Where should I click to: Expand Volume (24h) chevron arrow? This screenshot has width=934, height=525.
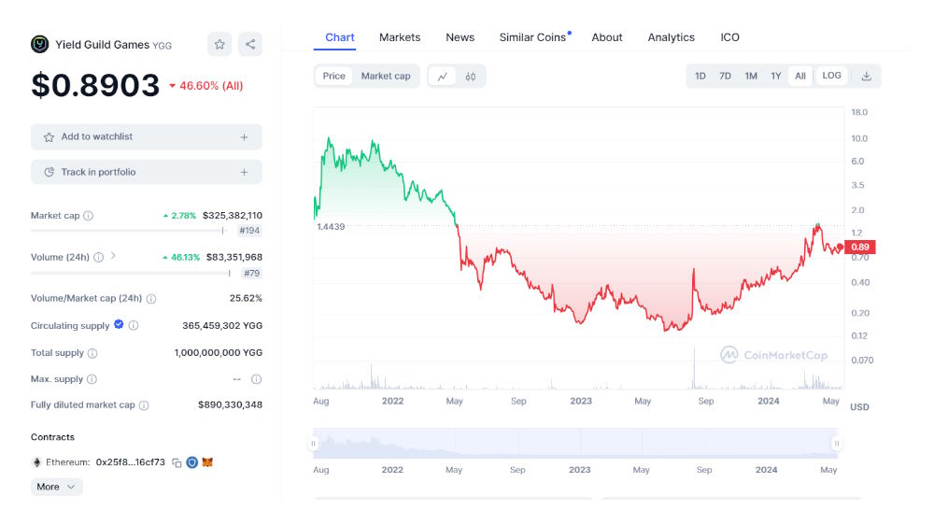(113, 256)
